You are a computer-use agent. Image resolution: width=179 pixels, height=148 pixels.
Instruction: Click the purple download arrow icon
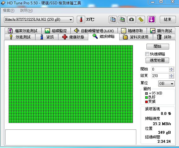pyautogui.click(x=151, y=20)
